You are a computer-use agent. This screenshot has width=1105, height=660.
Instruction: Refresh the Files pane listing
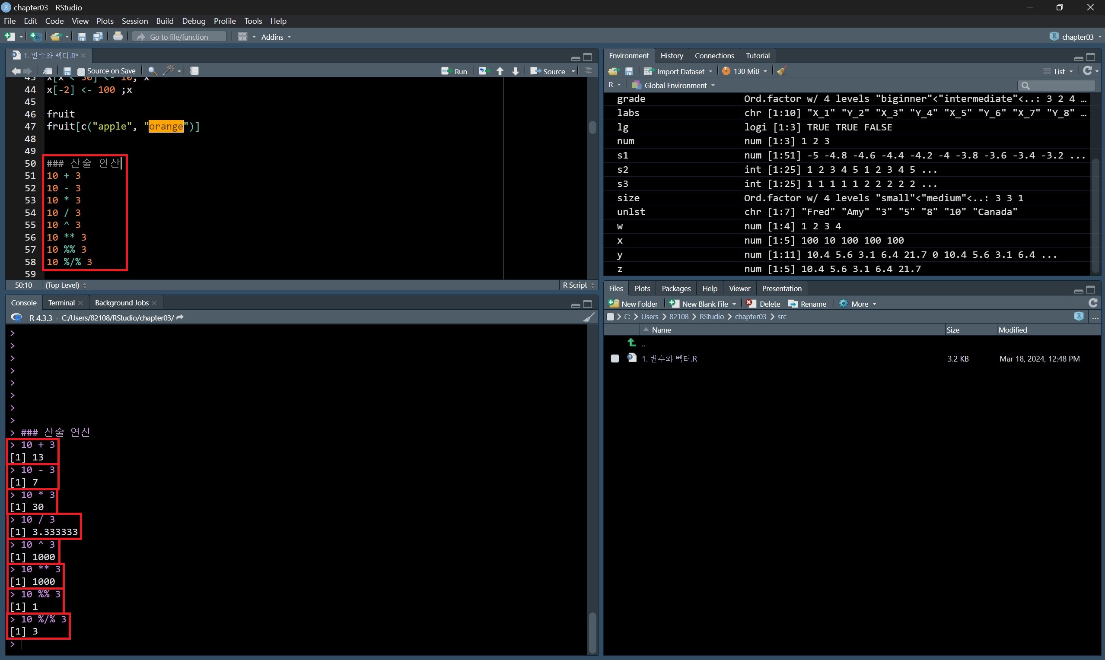click(x=1092, y=303)
